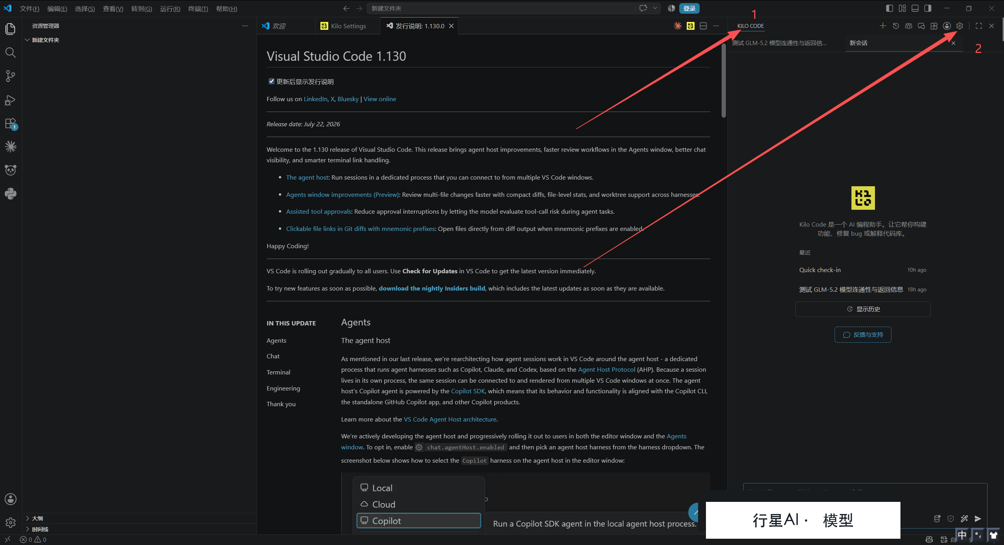Screen dimensions: 1004x545
Task: Open the Accounts menu in activity bar
Action: (11, 499)
